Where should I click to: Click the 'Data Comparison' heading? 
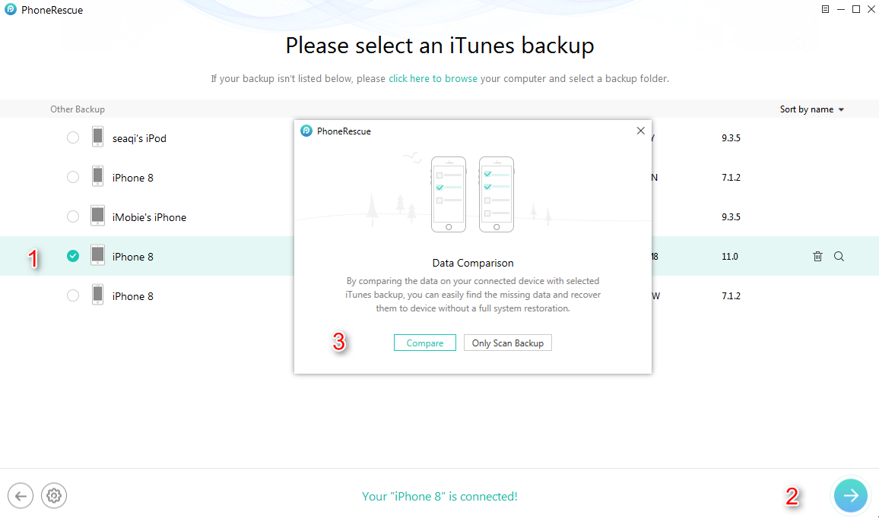pyautogui.click(x=472, y=264)
